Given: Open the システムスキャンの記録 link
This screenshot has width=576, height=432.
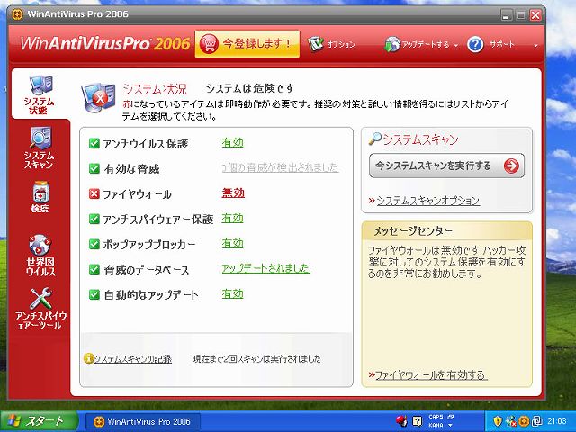Looking at the screenshot, I should click(x=133, y=359).
